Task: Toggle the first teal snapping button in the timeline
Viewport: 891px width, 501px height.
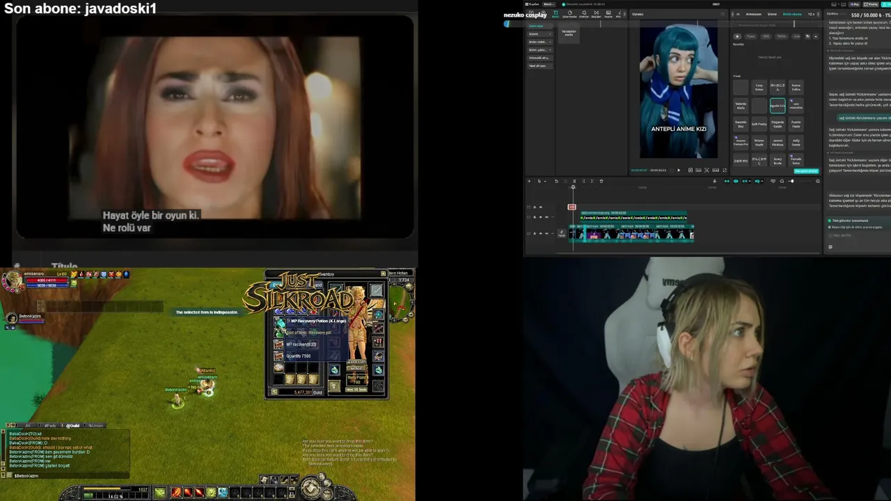Action: 727,181
